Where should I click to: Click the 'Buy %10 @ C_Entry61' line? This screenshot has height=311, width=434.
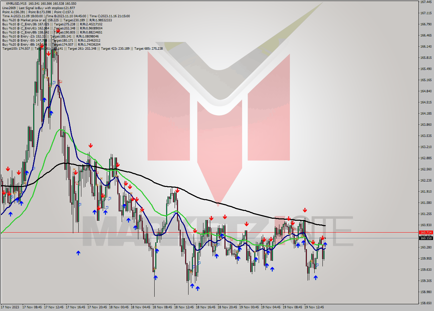[52, 28]
